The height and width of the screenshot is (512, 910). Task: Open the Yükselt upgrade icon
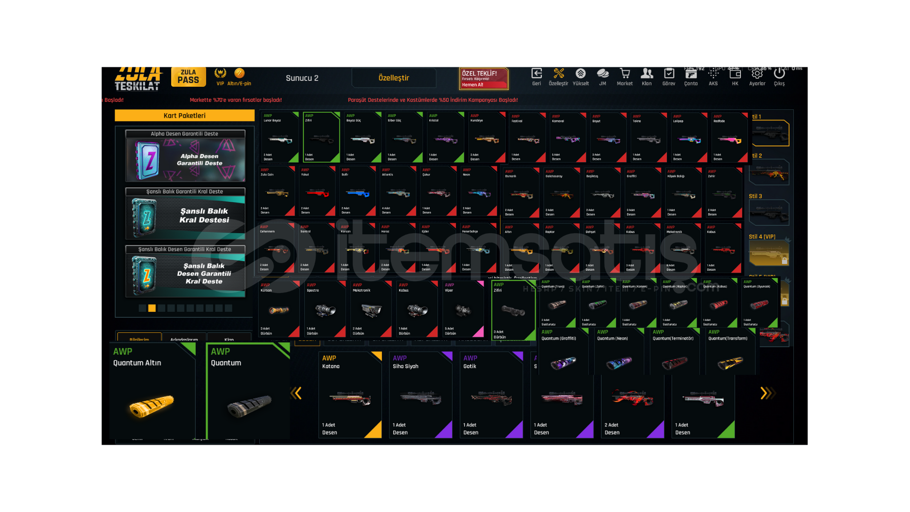pos(581,77)
